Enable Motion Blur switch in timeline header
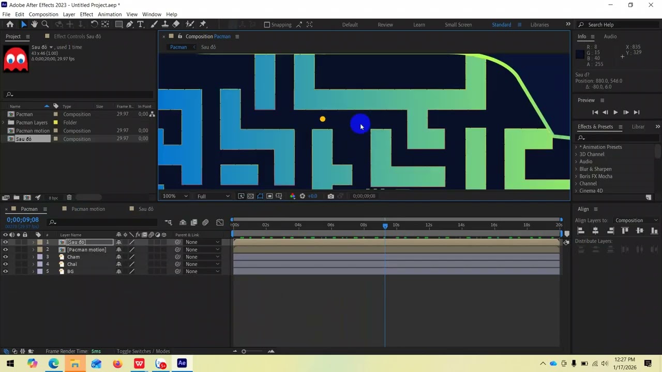662x372 pixels. tap(205, 223)
